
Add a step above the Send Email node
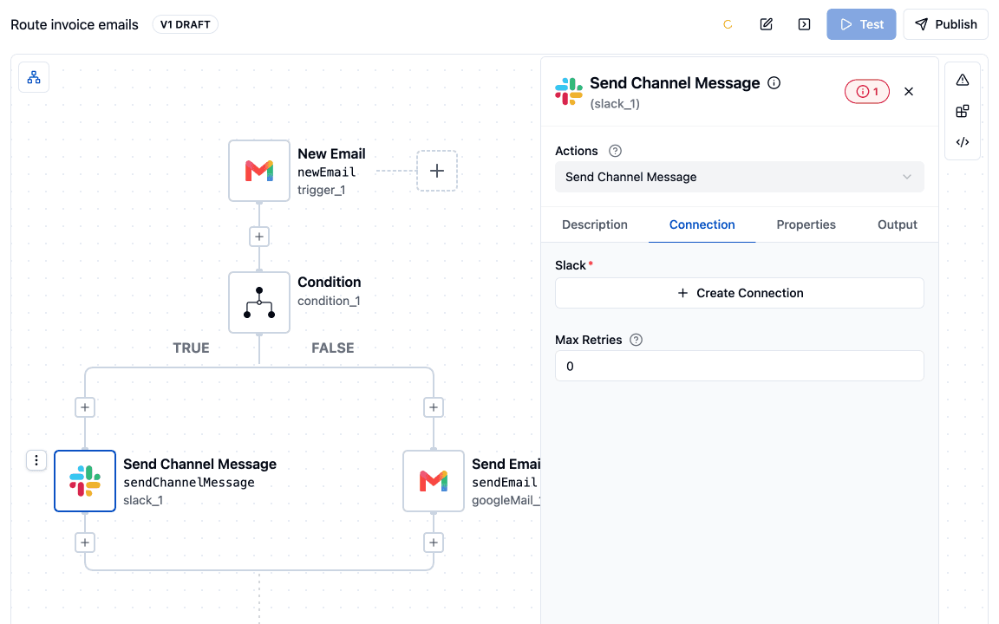point(434,407)
